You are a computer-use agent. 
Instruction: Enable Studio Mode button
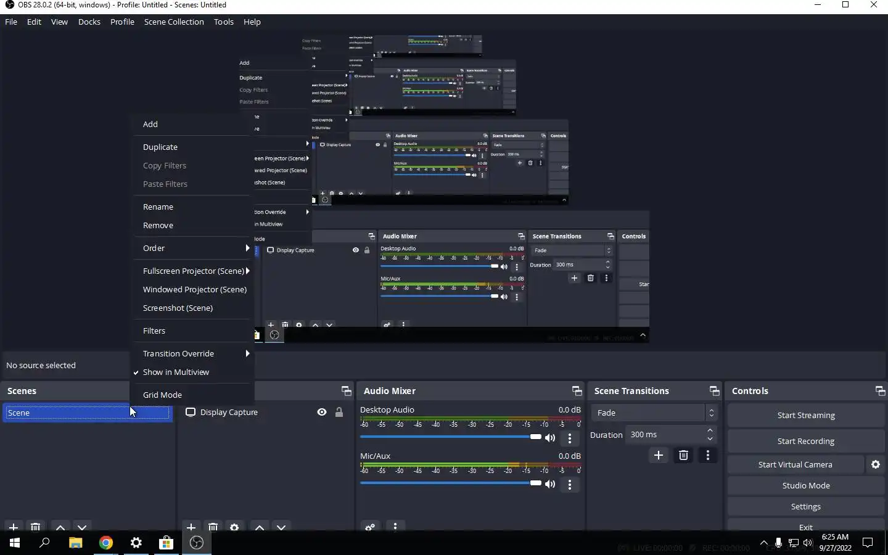click(x=806, y=485)
